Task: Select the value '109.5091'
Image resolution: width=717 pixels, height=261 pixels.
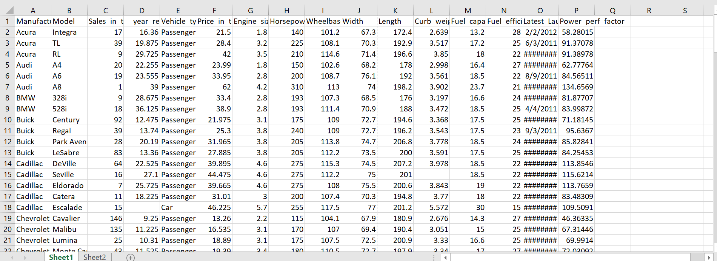Action: (x=576, y=207)
